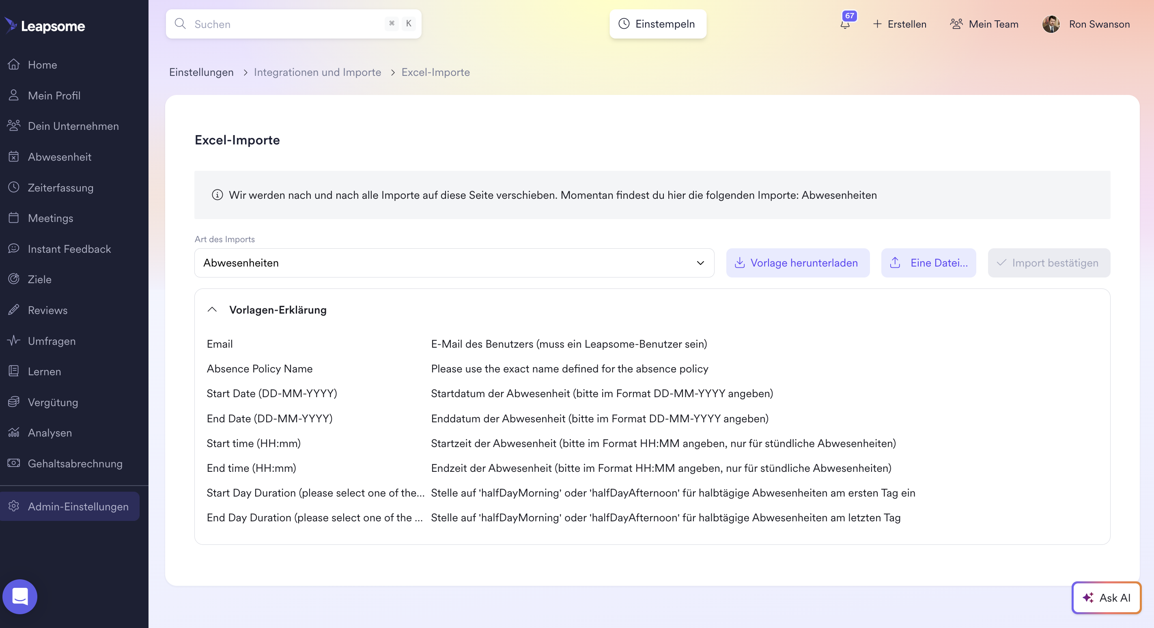Click the Umfragen pulse icon in sidebar
Screen dimensions: 1154x628
click(x=14, y=340)
